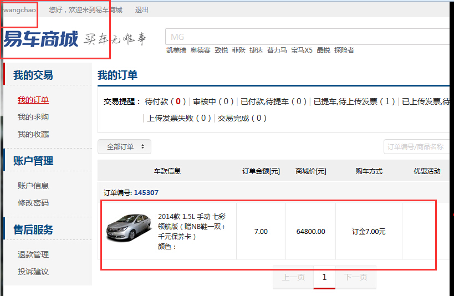Click the silver car thumbnail image
The width and height of the screenshot is (454, 296).
click(129, 228)
